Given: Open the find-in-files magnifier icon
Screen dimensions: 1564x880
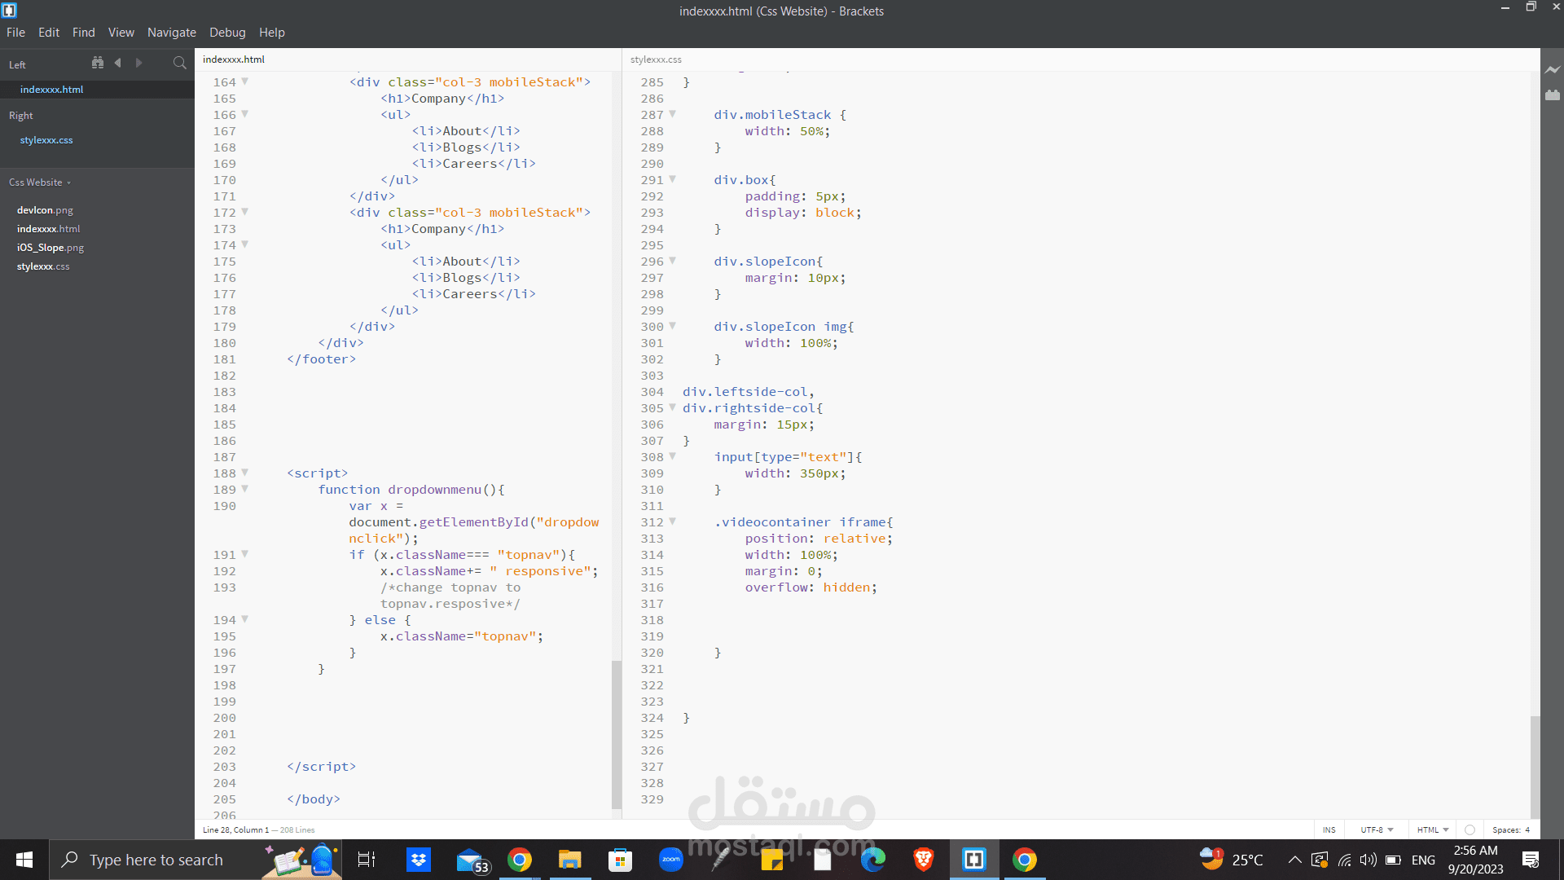Looking at the screenshot, I should coord(179,63).
